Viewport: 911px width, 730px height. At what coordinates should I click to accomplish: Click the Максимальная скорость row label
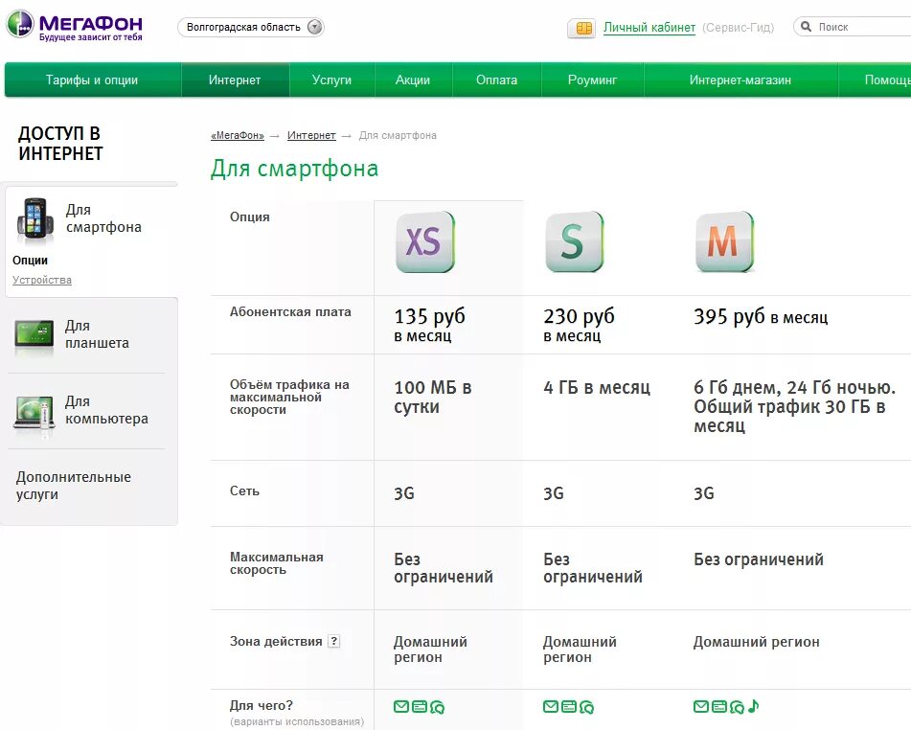coord(277,563)
